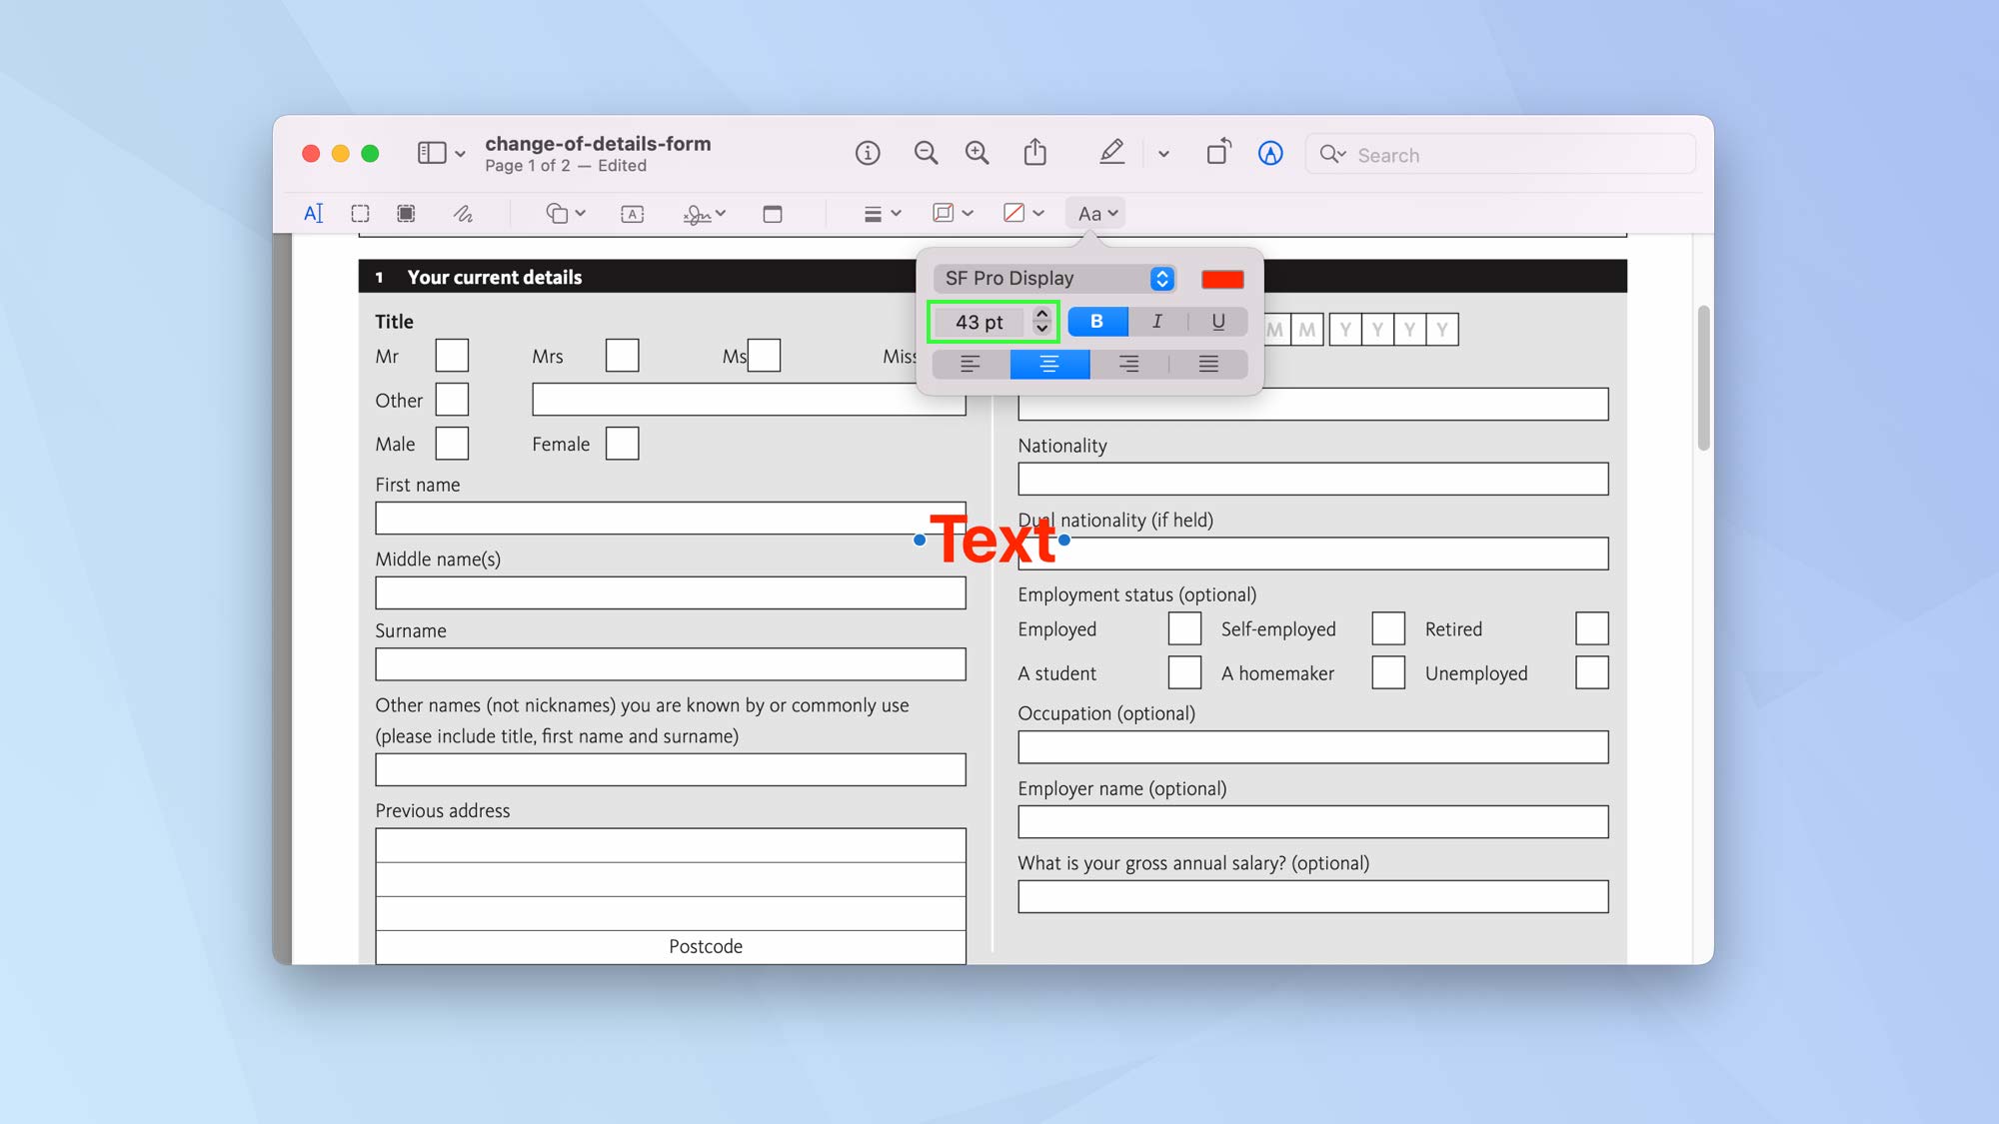Screen dimensions: 1999x1124
Task: Disable bold formatting
Action: (1097, 321)
